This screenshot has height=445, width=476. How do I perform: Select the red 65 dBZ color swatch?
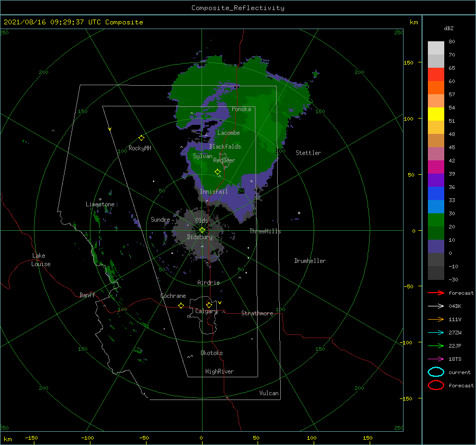click(436, 74)
